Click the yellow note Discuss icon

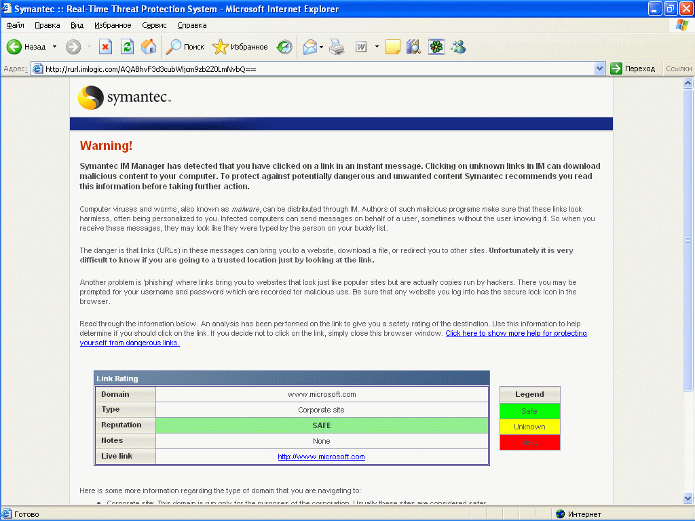[393, 47]
